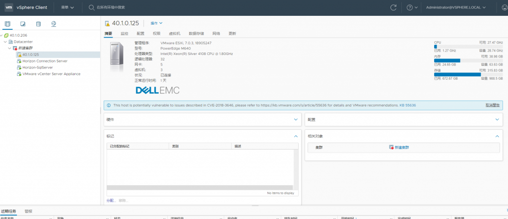The image size is (508, 219).
Task: Click the smiley feedback icon
Action: click(505, 7)
